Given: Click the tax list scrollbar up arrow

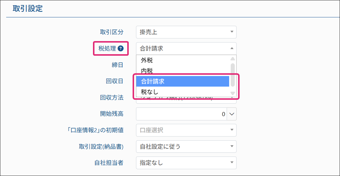Looking at the screenshot, I should click(x=233, y=59).
